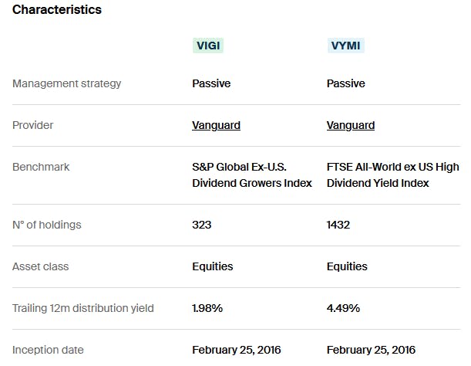The height and width of the screenshot is (366, 471).
Task: Open the Vanguard link under VYMI
Action: point(351,125)
